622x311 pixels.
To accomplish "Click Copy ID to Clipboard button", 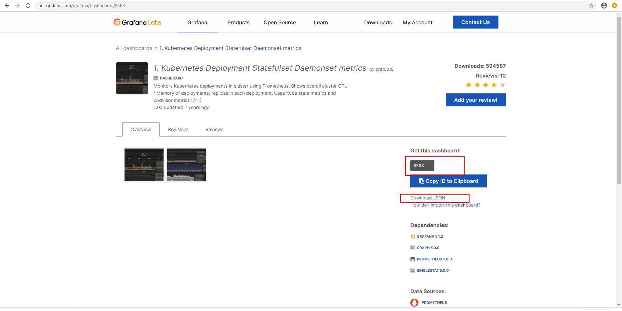I will coord(448,181).
